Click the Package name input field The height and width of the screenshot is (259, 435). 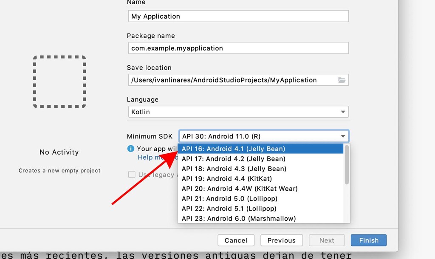coord(238,48)
